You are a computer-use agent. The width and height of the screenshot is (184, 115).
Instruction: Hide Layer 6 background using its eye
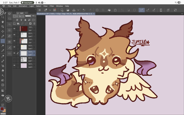coord(14,65)
